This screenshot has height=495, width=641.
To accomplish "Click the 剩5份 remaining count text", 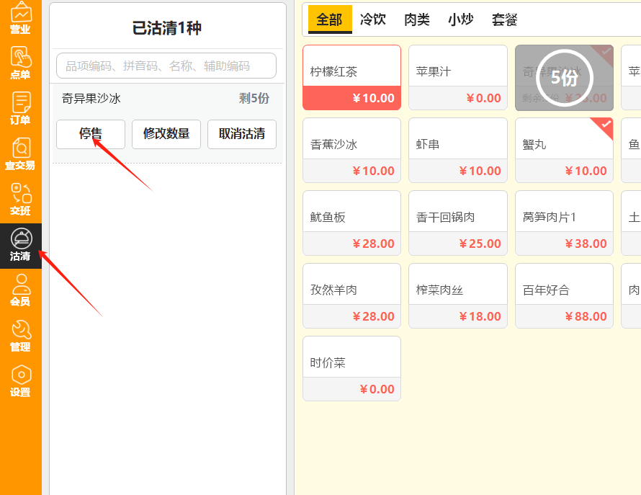I will click(254, 98).
